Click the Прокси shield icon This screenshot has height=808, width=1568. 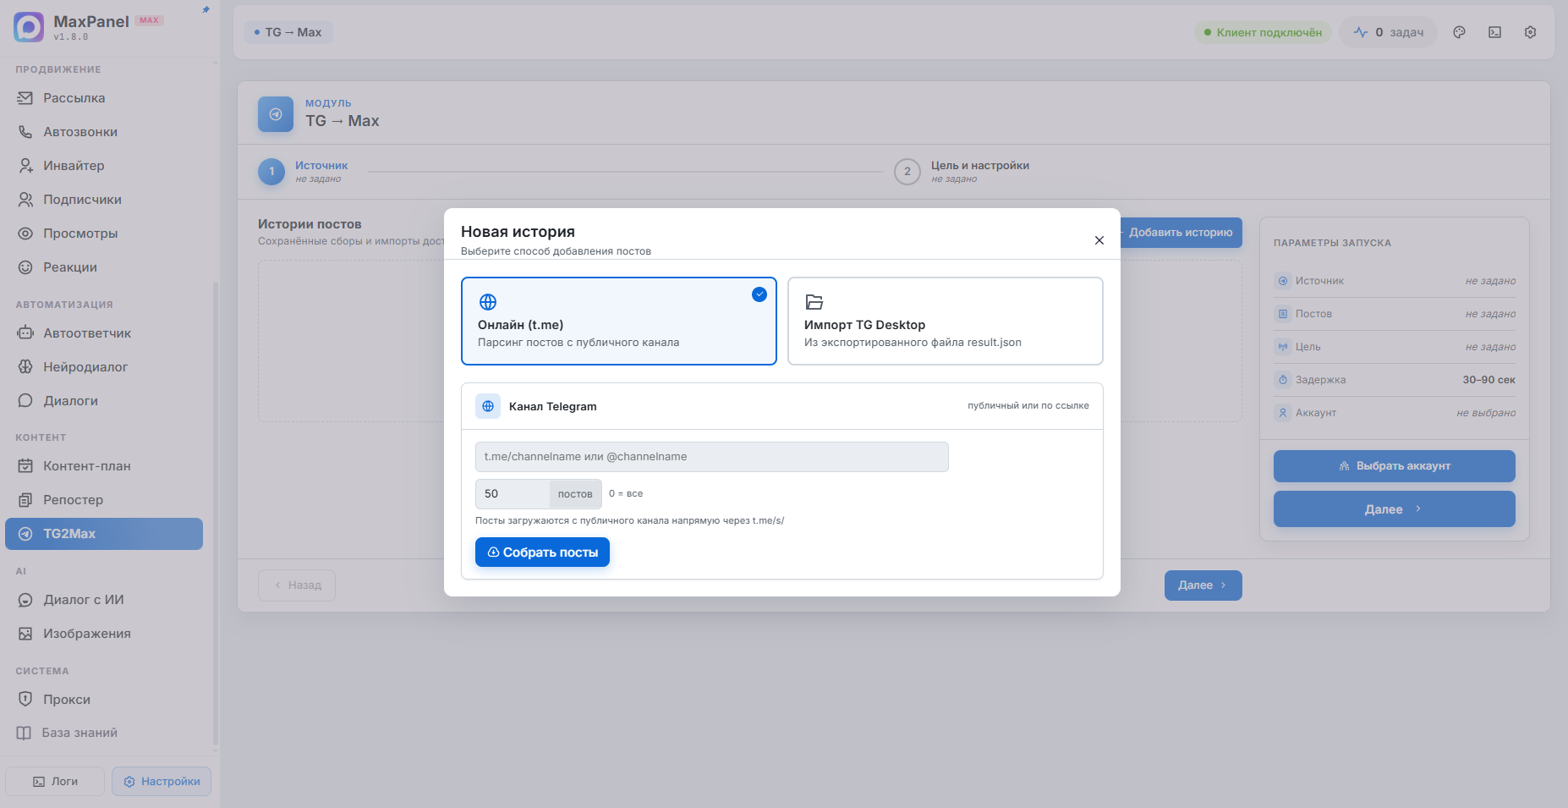coord(25,700)
